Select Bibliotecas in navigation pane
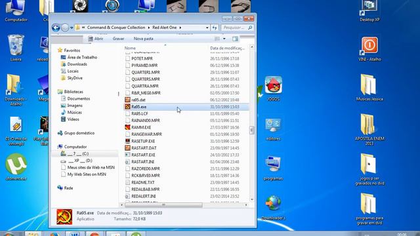Image resolution: width=420 pixels, height=236 pixels. (x=73, y=92)
